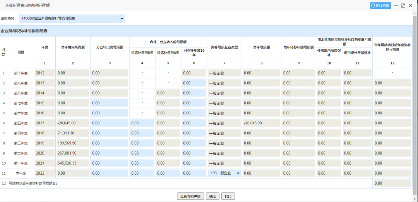Click the 打印 print button
Image resolution: width=418 pixels, height=202 pixels.
[x=228, y=197]
